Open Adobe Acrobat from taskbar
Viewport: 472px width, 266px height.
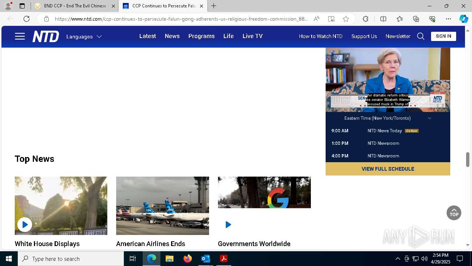point(223,259)
